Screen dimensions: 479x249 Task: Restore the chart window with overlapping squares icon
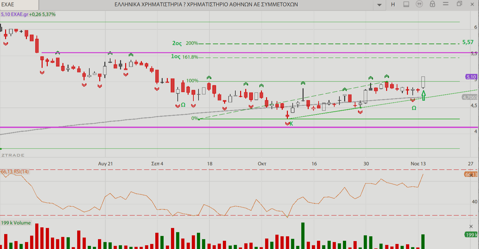[x=459, y=4]
